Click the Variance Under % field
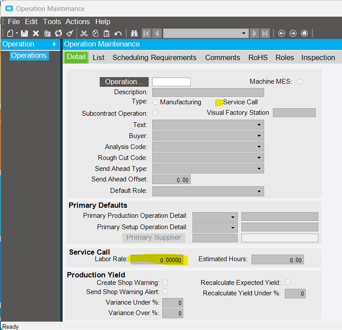The height and width of the screenshot is (330, 342). (172, 303)
